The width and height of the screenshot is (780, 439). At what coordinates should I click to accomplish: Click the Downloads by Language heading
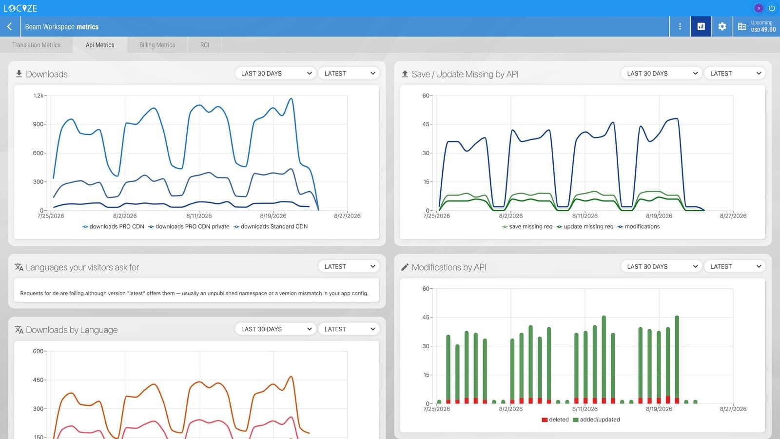(x=72, y=330)
